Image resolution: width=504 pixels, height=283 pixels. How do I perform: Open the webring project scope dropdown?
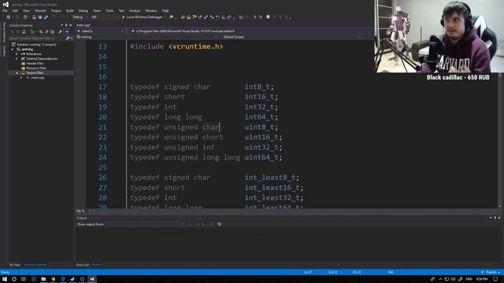[x=147, y=37]
